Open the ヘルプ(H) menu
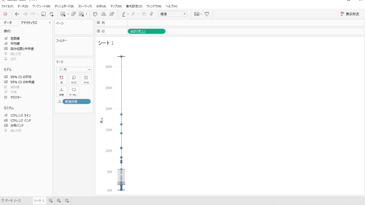 click(171, 6)
